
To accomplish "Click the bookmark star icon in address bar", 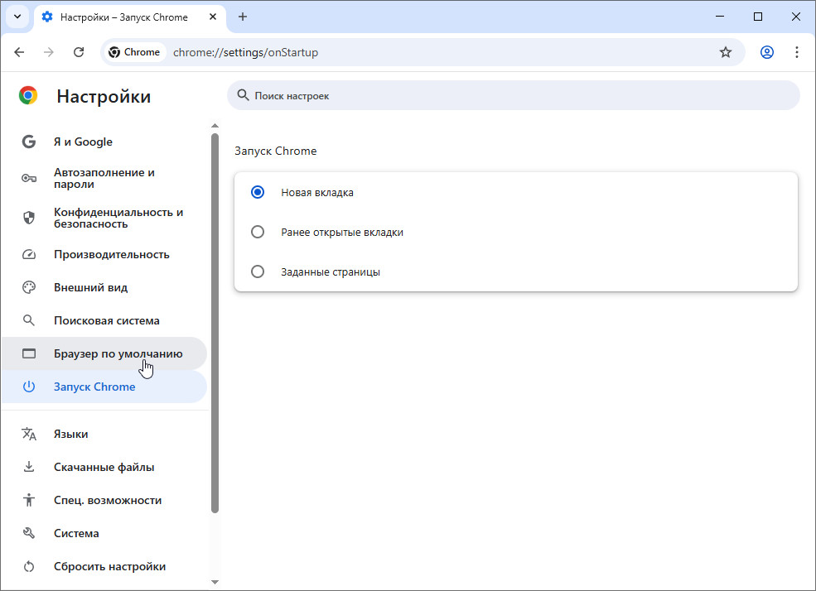I will [x=726, y=52].
